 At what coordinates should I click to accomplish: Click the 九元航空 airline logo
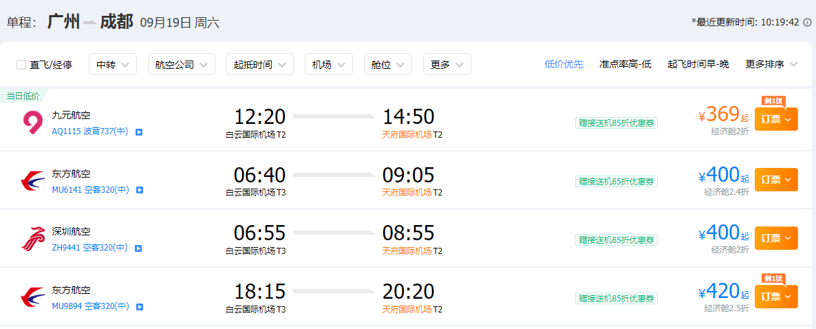[33, 123]
